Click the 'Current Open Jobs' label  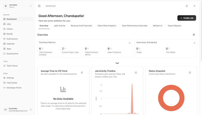point(70,52)
